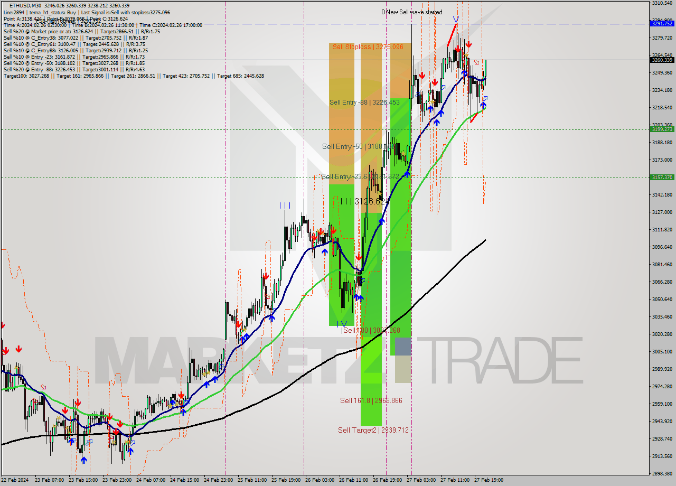Select the '26 Feb 11:00' time label
Screen dimensions: 676x486
(353, 480)
